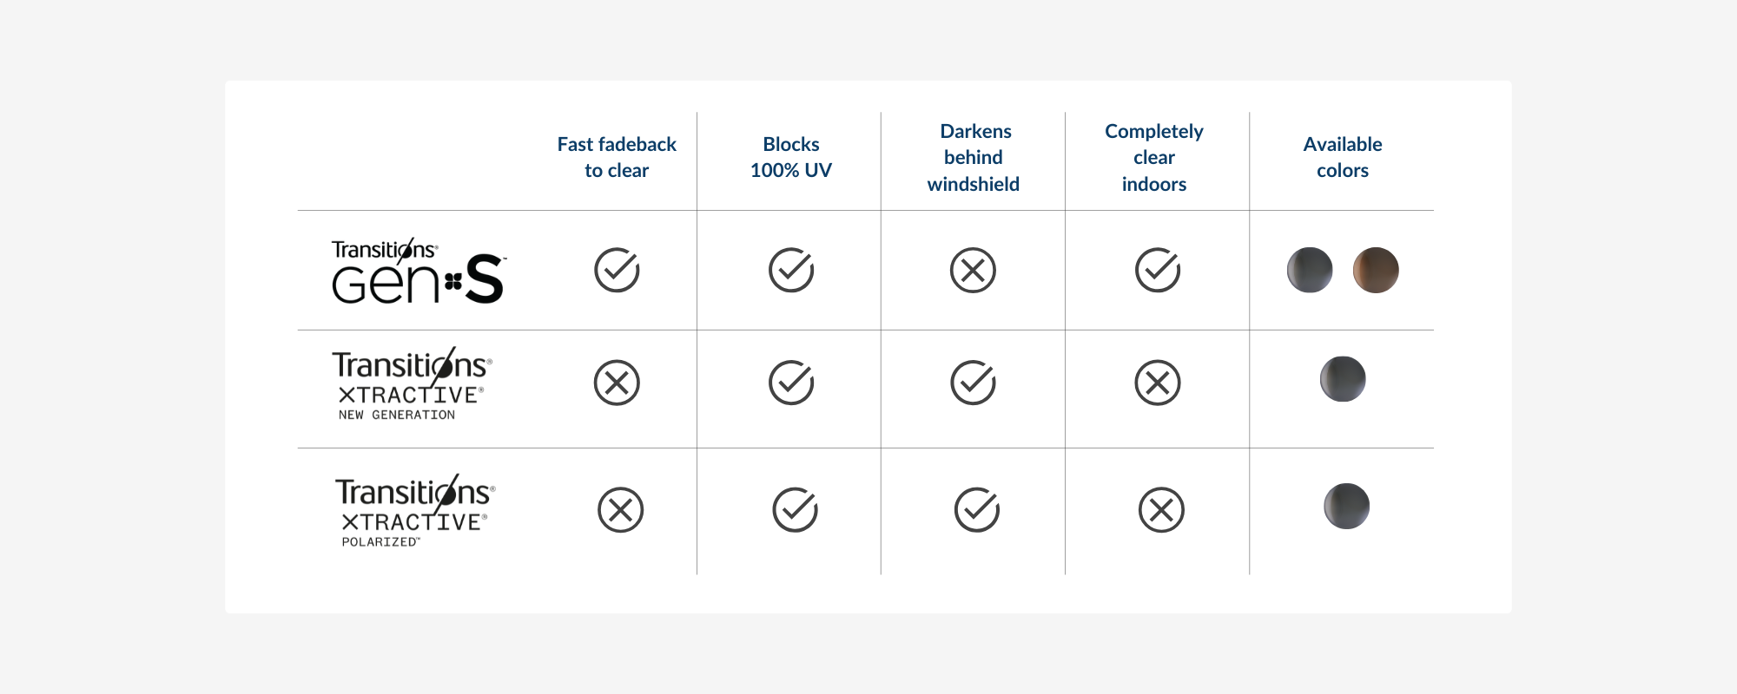Click XTRActive Polarized clear indoors cross
The image size is (1737, 694).
coord(1161,509)
